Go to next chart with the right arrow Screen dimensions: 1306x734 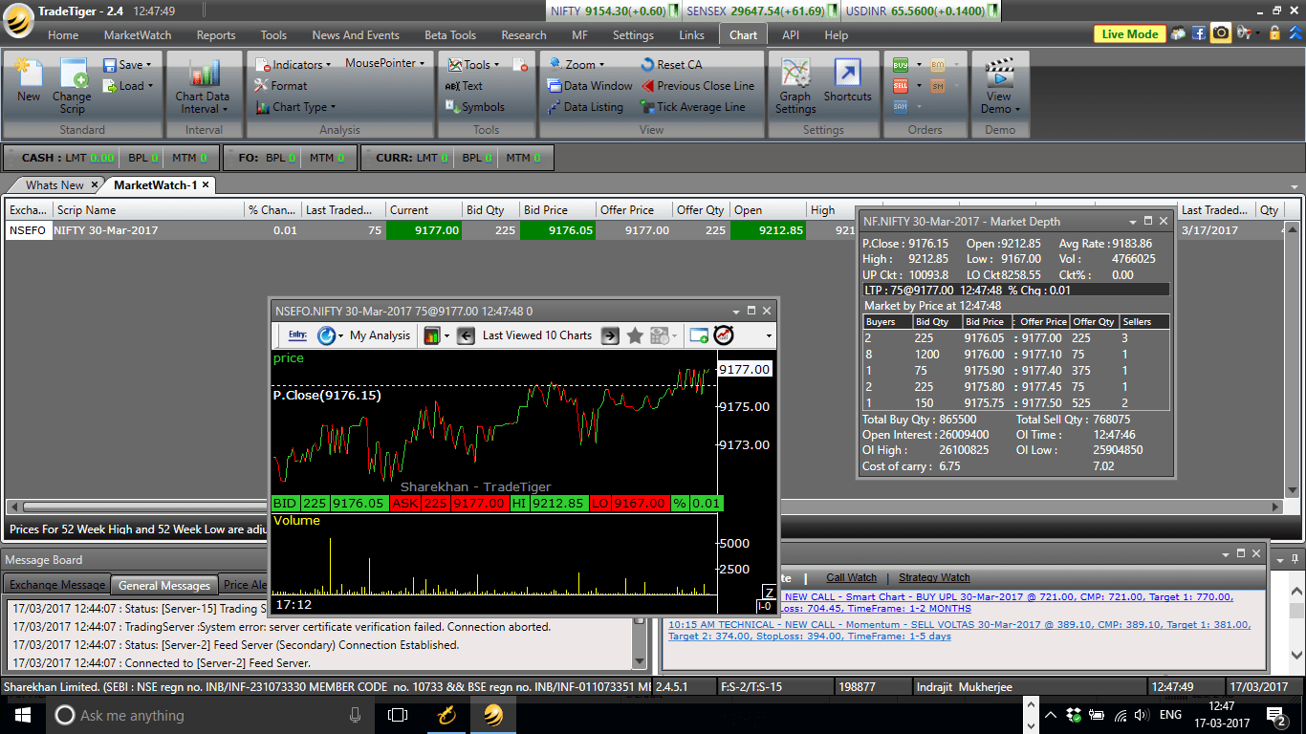click(x=609, y=335)
